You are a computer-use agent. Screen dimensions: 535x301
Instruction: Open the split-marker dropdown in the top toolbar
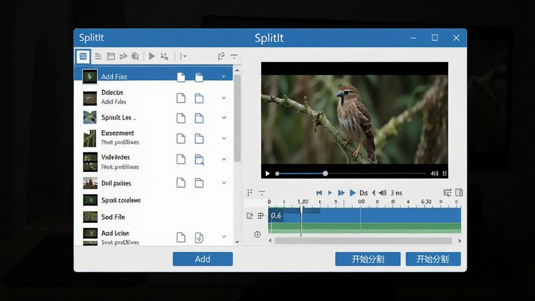tap(183, 56)
